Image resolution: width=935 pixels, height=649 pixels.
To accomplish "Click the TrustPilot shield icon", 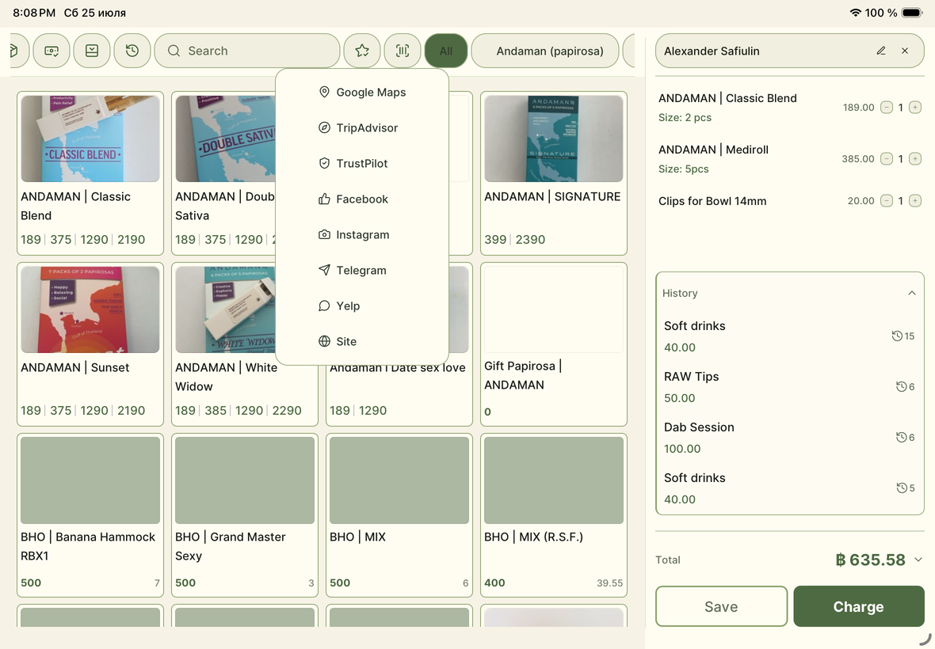I will 324,164.
